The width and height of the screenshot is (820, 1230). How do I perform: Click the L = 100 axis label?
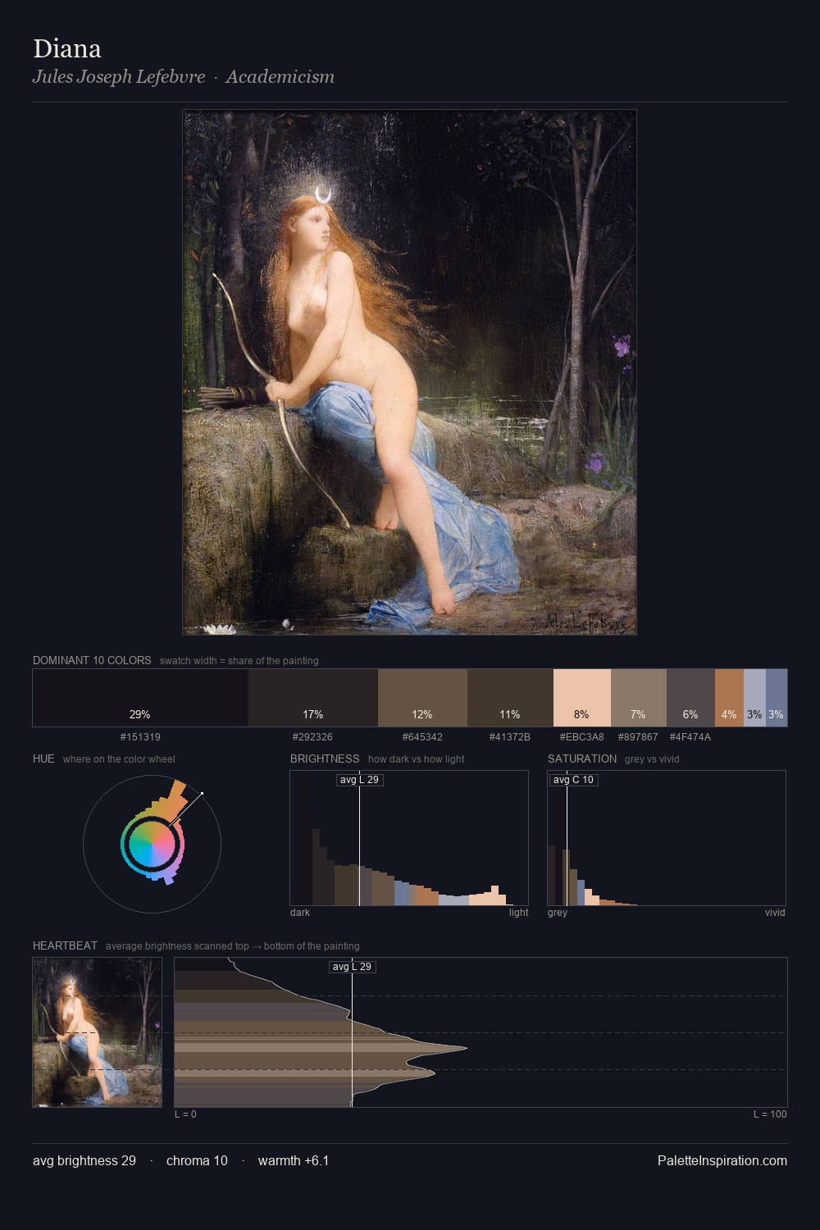pos(770,1114)
